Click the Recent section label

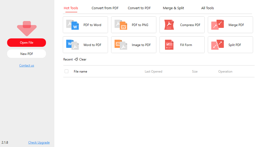point(68,59)
